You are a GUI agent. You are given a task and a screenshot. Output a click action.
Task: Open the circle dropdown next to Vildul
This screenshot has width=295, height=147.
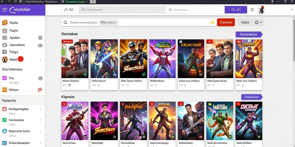point(258,22)
